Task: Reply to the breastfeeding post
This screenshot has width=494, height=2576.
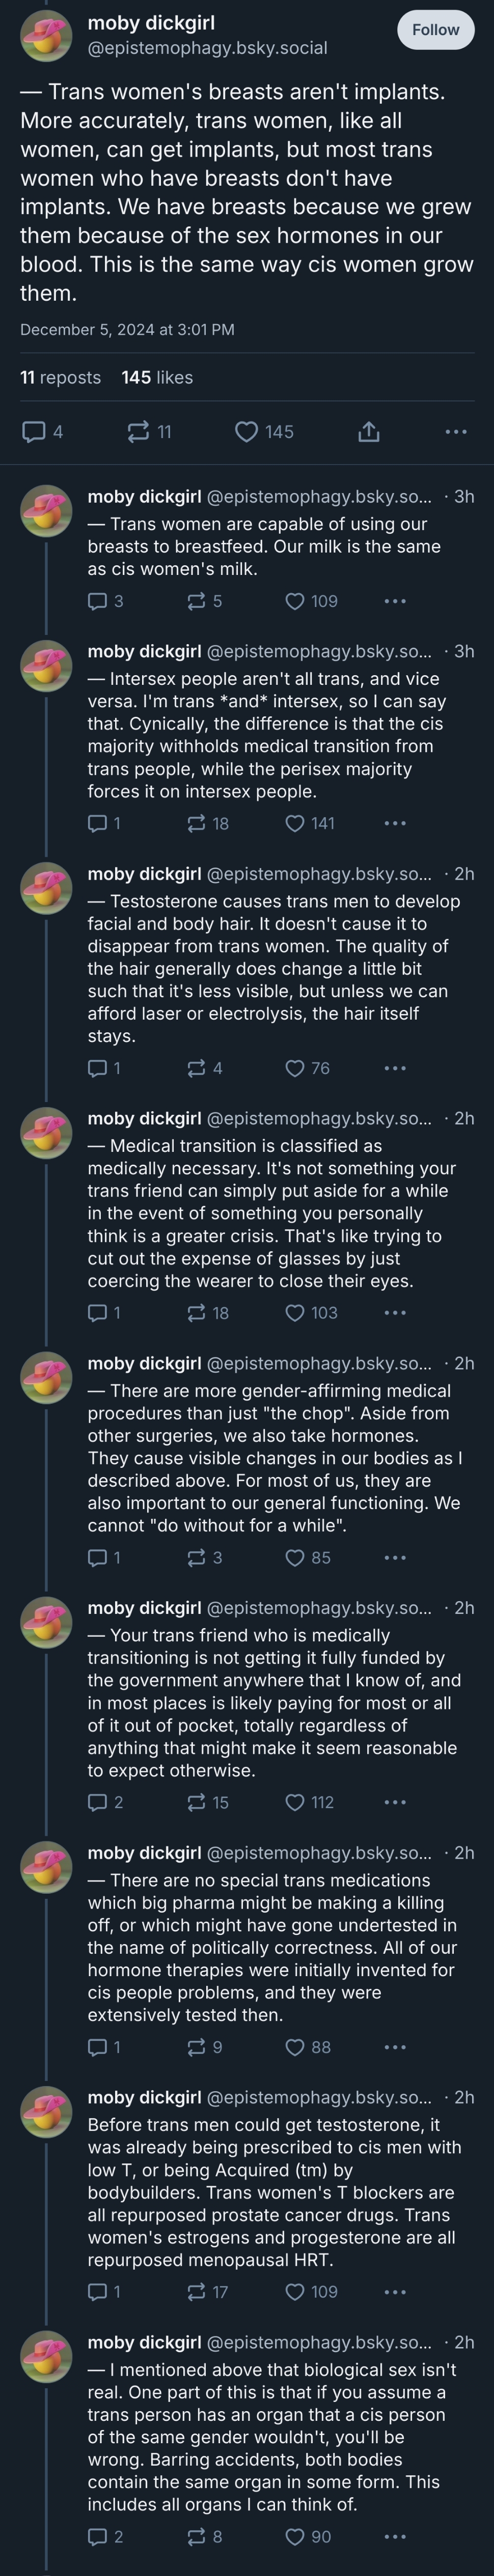Action: coord(98,601)
